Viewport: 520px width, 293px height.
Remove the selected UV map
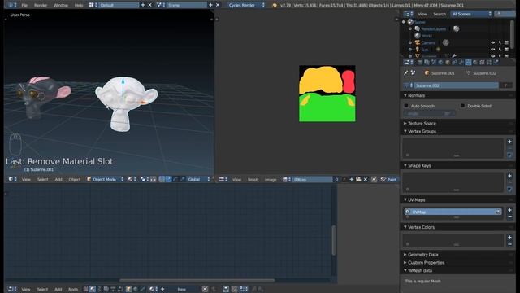(x=509, y=217)
